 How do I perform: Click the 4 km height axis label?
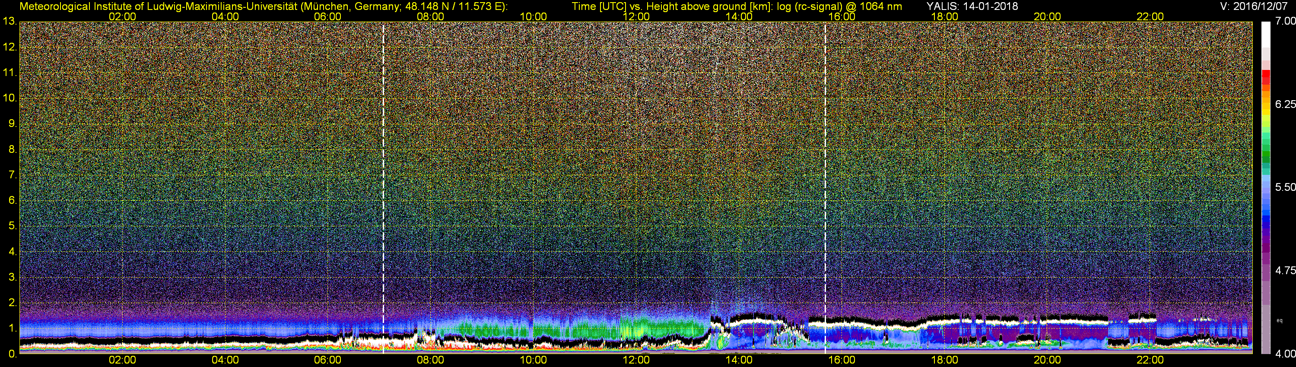13,251
